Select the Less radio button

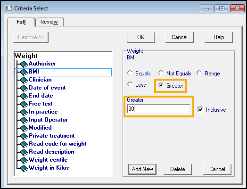(x=130, y=84)
